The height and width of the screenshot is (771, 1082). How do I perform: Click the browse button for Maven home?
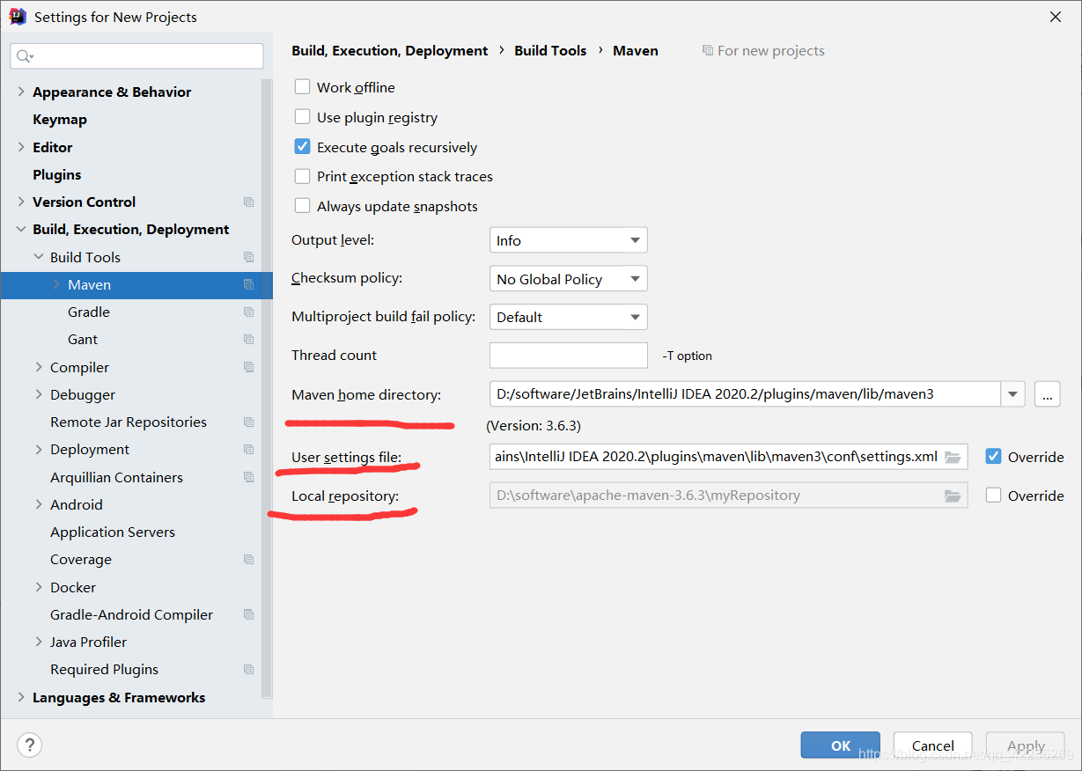pyautogui.click(x=1047, y=394)
